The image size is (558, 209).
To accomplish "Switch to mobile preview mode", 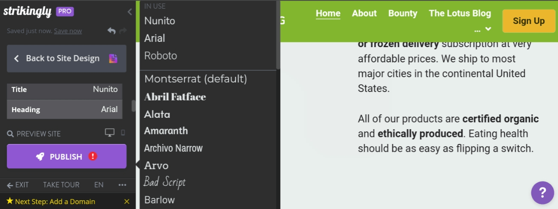I will (x=123, y=133).
